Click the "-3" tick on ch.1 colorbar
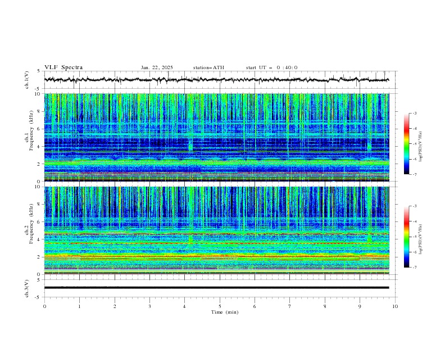 tap(414, 113)
